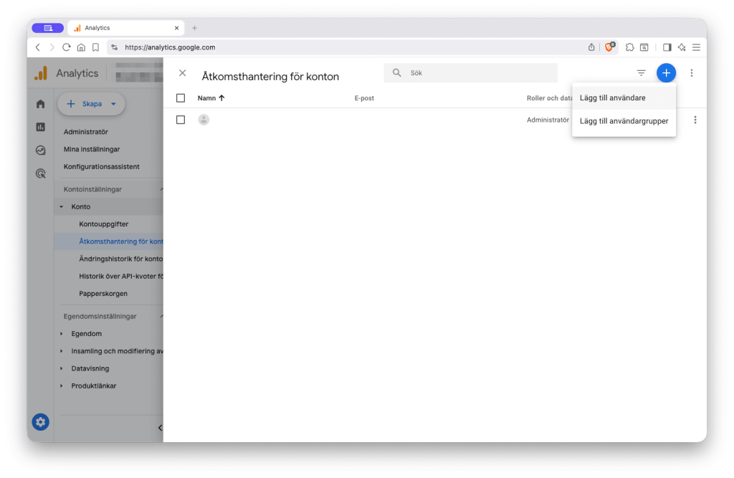Open Konfigurationsassistent

pos(102,167)
